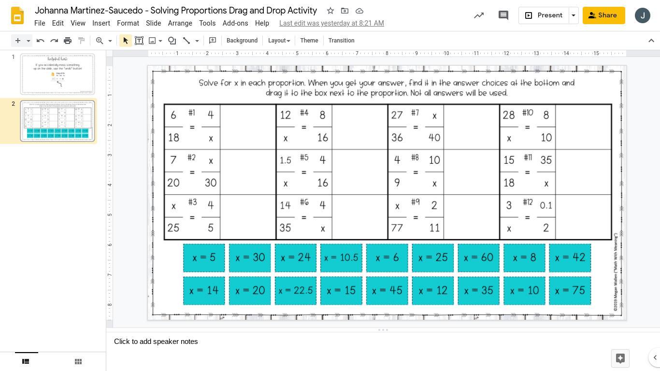
Task: Open the Arrange menu
Action: (180, 23)
